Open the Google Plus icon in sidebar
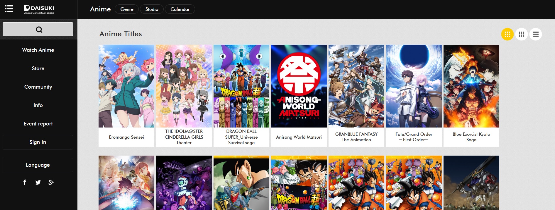 51,182
